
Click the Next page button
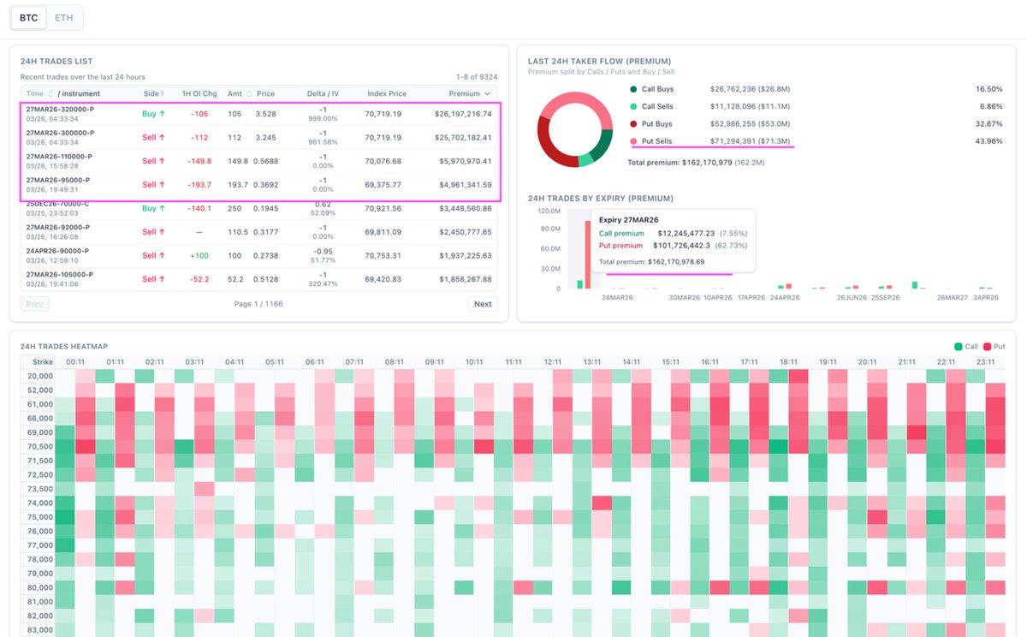(483, 304)
